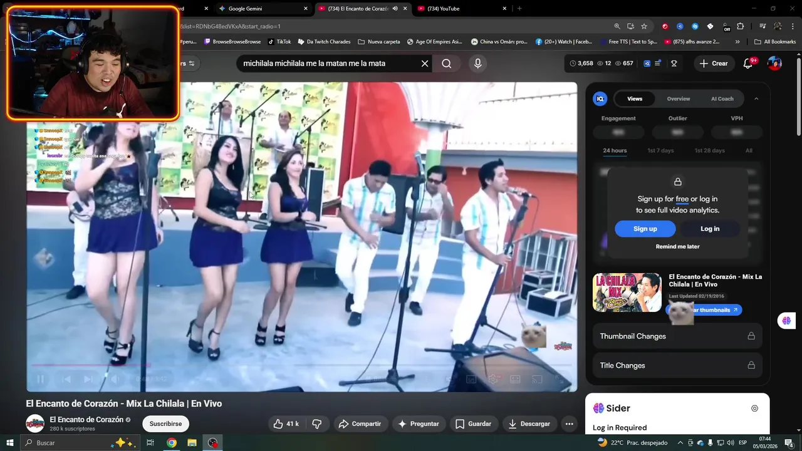Show hidden tray icons chevron
Screen dimensions: 802x451
point(680,443)
